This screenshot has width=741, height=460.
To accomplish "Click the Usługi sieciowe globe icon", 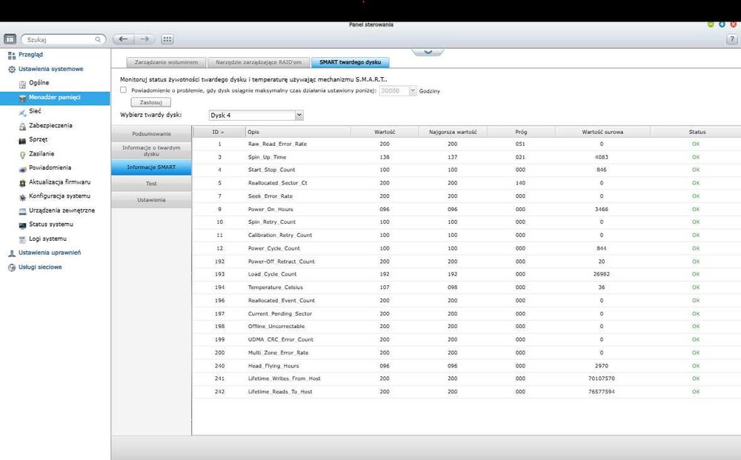I will tap(12, 268).
